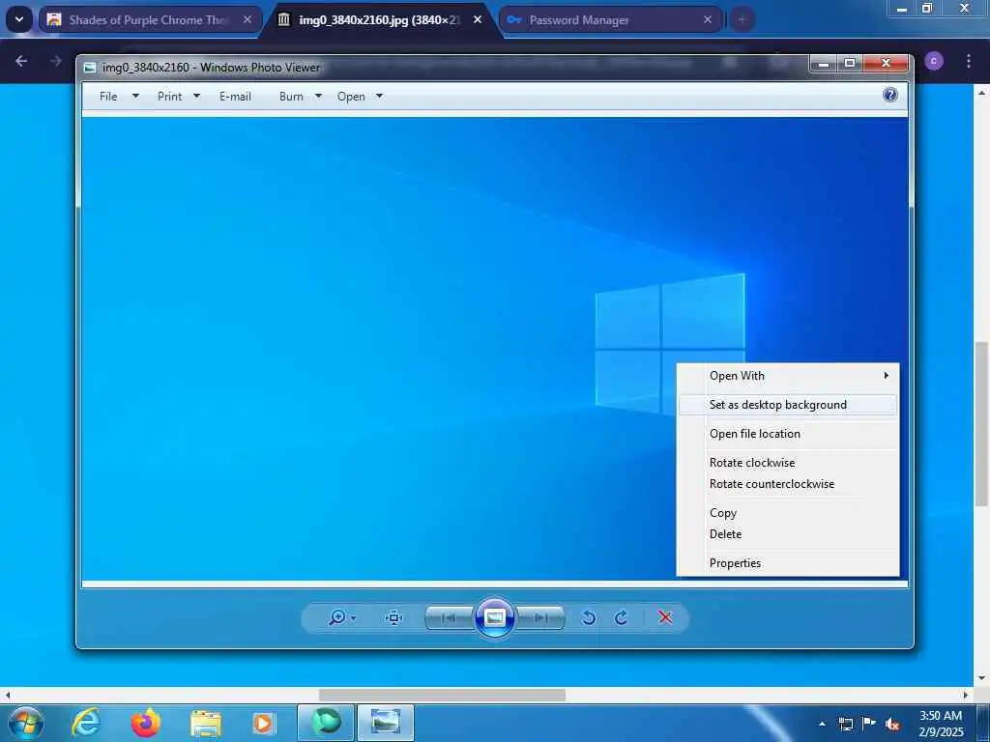Rotate image counterclockwise using toolbar icon
The width and height of the screenshot is (990, 742).
(x=589, y=617)
